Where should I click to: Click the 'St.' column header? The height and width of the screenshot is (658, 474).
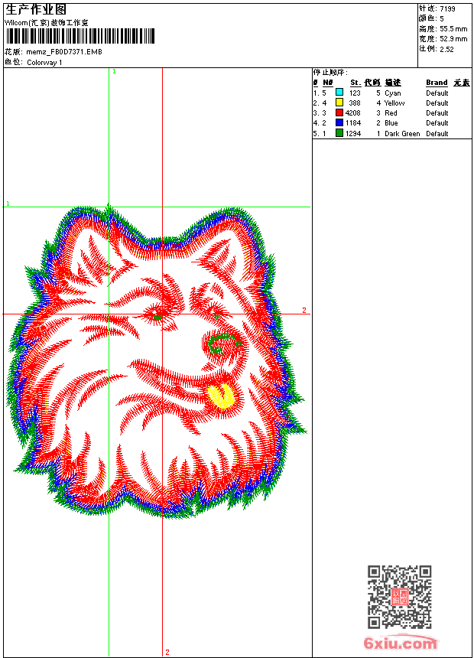click(x=355, y=83)
